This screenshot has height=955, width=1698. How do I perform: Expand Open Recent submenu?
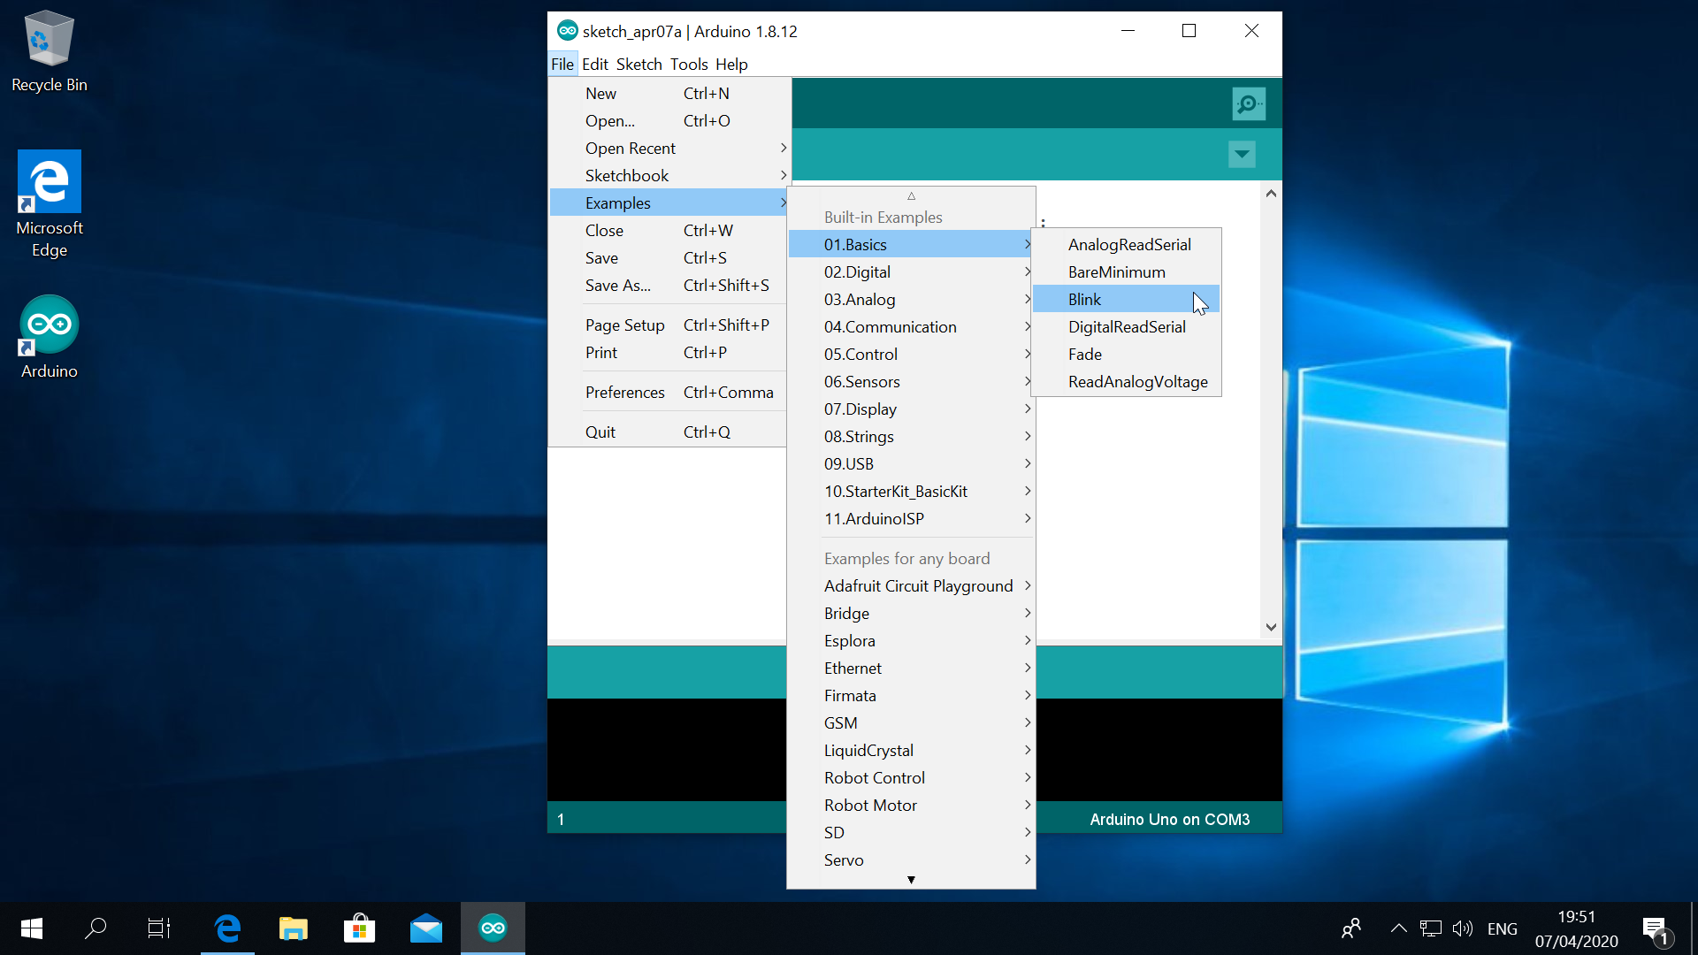[x=669, y=149]
